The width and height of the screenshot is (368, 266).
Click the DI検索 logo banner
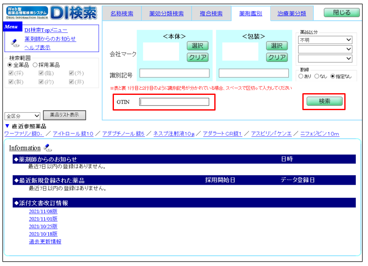[51, 13]
